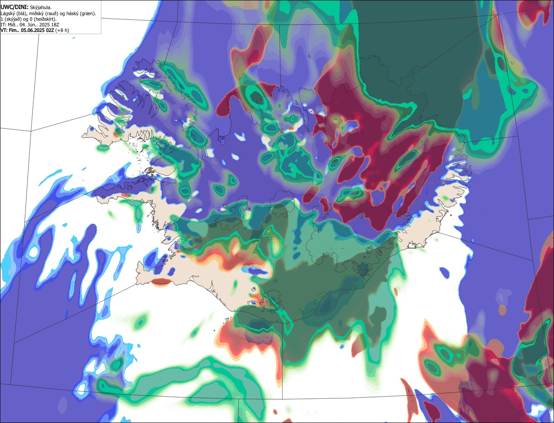Click the "Lágský (blá), miðský (rauð)" legend line
Screen dimensions: 554x423
pos(48,13)
